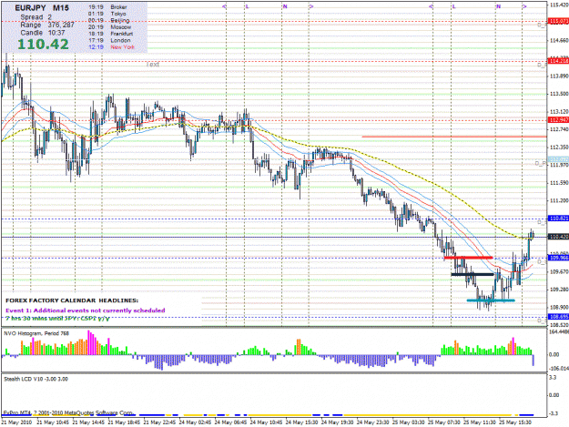Click the 25 May 07:30 time label
Viewport: 569px width, 427px height.
[444, 422]
